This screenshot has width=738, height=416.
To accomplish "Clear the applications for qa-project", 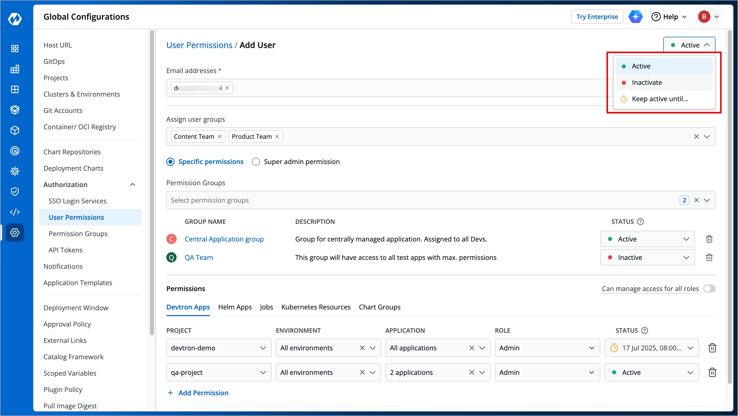I will click(x=472, y=372).
